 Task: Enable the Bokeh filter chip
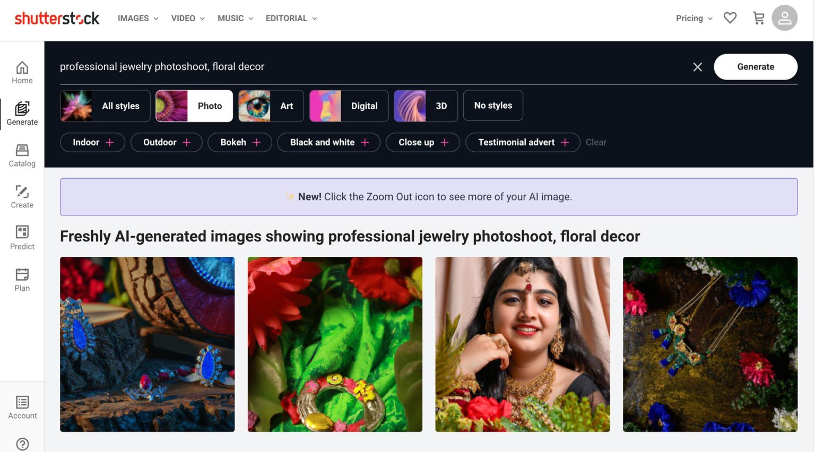click(x=240, y=142)
